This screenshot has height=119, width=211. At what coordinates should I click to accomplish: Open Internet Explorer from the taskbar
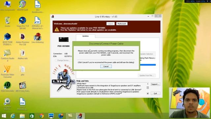tap(13, 116)
